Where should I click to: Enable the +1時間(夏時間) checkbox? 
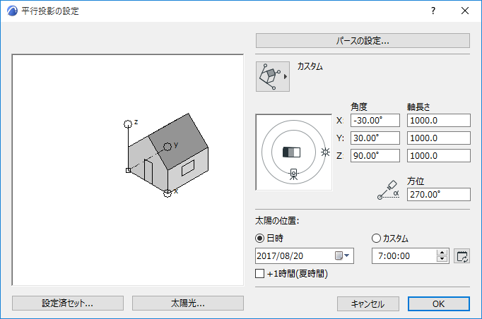pos(259,273)
